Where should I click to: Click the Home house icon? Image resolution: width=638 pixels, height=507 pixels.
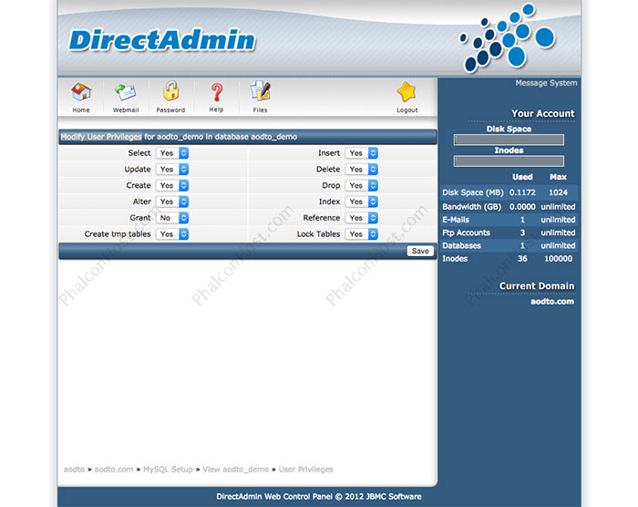pos(81,92)
